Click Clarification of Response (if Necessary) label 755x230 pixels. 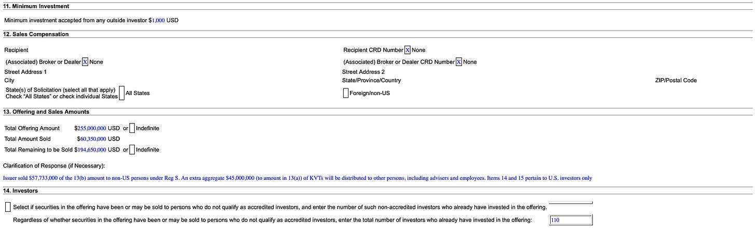click(54, 165)
